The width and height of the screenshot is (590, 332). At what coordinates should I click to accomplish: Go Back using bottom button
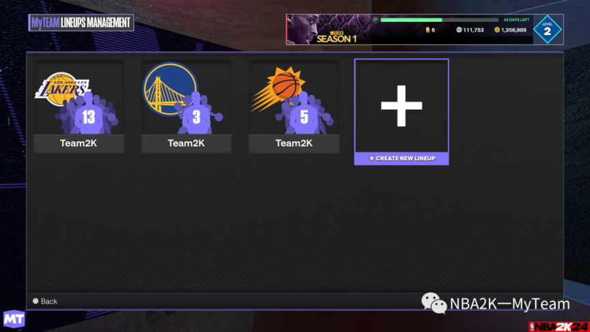click(x=45, y=301)
